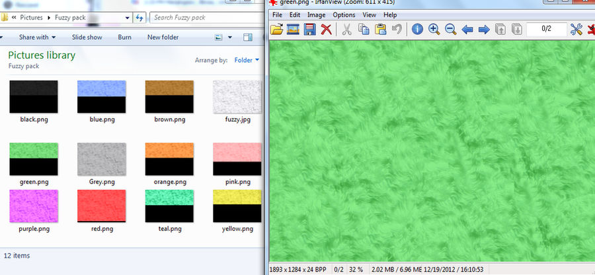This screenshot has height=275, width=595.
Task: Select the purple.png thumbnail
Action: (34, 206)
